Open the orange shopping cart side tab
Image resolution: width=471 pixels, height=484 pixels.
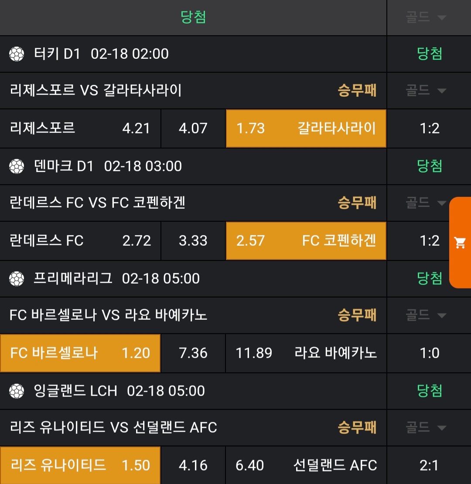pos(460,243)
